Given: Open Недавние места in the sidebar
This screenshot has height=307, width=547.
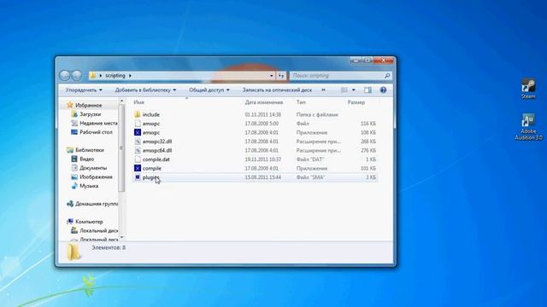Looking at the screenshot, I should pyautogui.click(x=98, y=123).
